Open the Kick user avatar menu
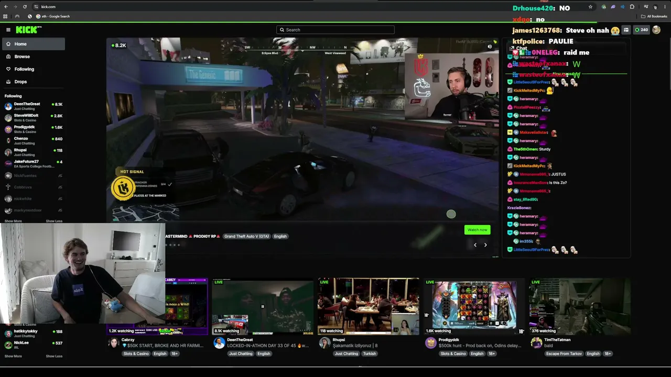The width and height of the screenshot is (671, 377). coord(657,30)
